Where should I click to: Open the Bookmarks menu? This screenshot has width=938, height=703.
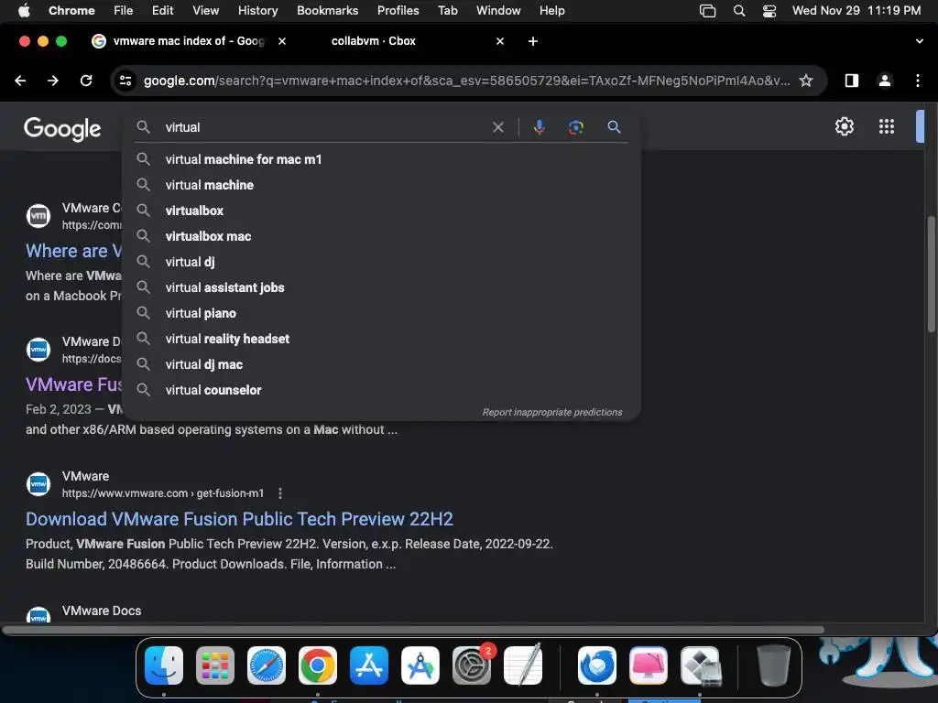[327, 10]
